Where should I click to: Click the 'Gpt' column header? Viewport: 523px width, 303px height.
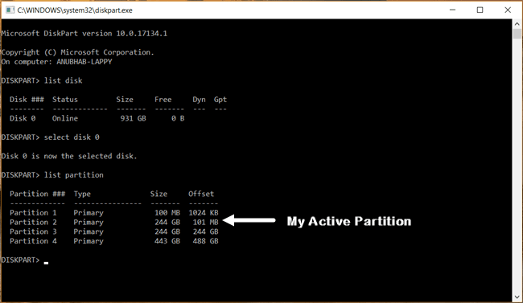pyautogui.click(x=220, y=100)
